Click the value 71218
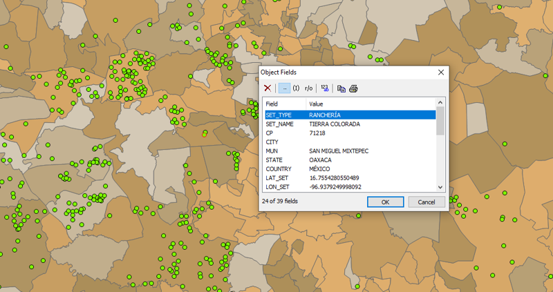The width and height of the screenshot is (553, 292). point(317,133)
